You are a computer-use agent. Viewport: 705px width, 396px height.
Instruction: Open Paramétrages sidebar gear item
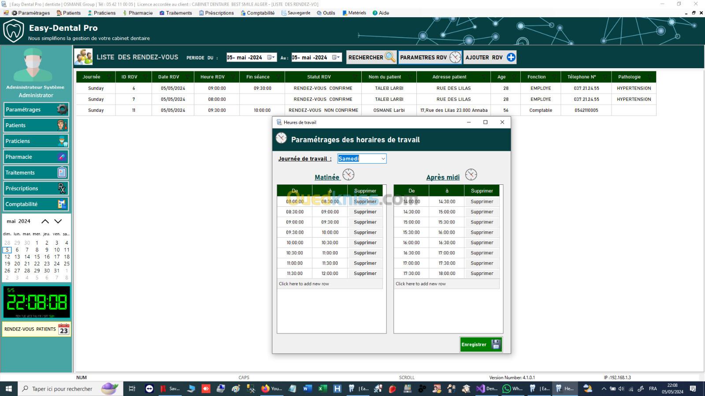click(x=36, y=110)
